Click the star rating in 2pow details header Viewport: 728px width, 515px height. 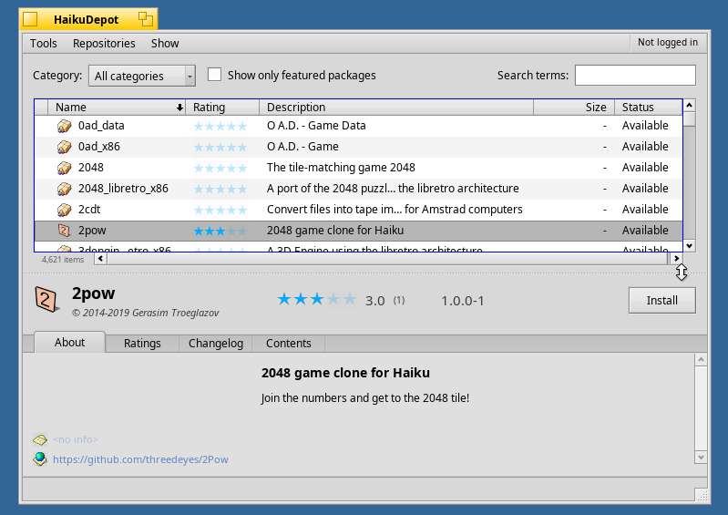(x=317, y=299)
